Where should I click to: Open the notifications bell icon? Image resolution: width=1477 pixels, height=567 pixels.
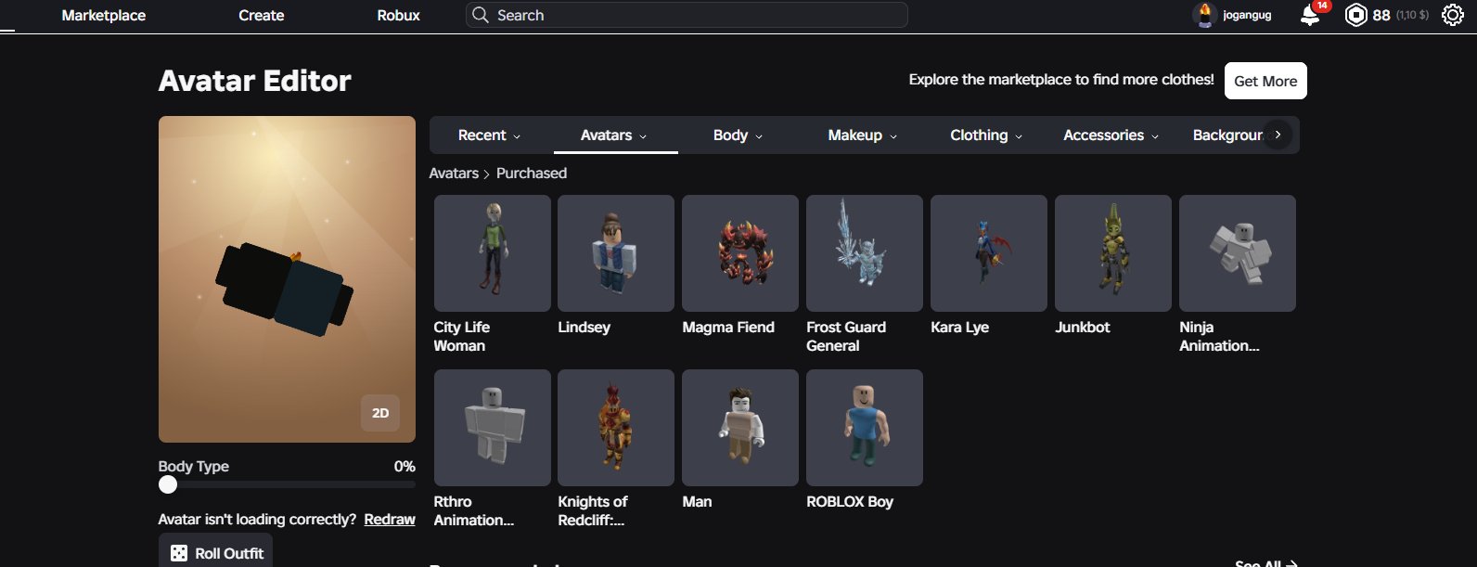(1310, 15)
